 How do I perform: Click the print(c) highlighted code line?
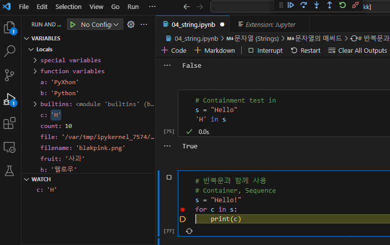pos(293,219)
